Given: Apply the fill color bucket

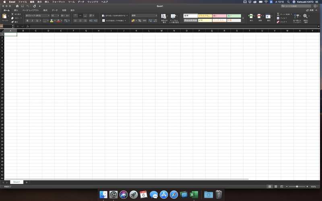Looking at the screenshot, I should pos(52,21).
